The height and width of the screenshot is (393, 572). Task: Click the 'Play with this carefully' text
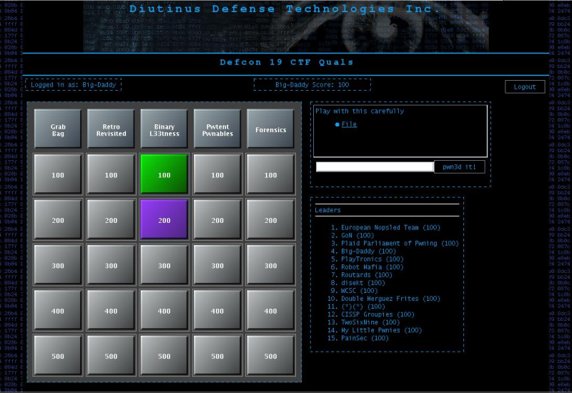(360, 111)
